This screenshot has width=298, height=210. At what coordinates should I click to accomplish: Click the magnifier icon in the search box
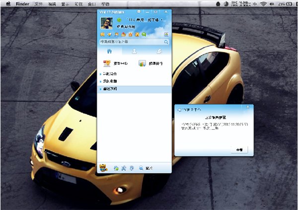click(166, 42)
